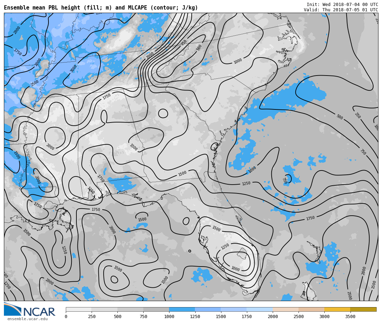Pick the golden 3000–3500 colorbar segment
This screenshot has width=382, height=323.
coord(337,309)
